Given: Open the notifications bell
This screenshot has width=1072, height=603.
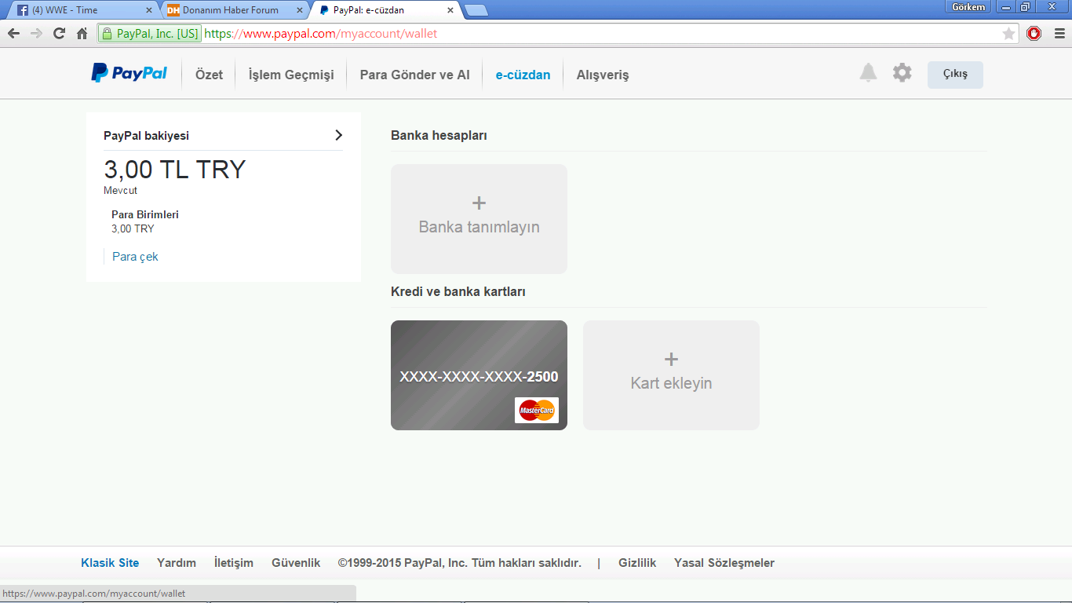Looking at the screenshot, I should click(x=868, y=73).
